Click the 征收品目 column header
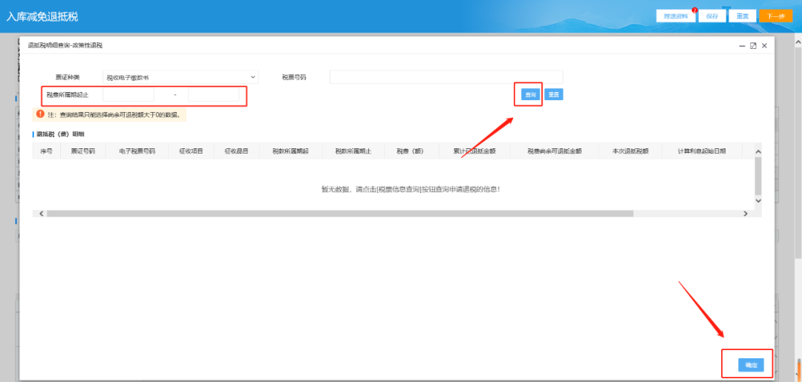This screenshot has width=802, height=382. 236,151
